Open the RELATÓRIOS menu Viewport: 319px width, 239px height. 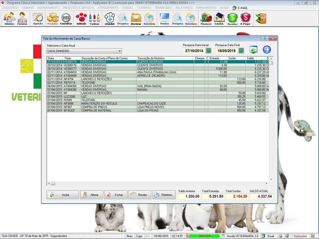[184, 8]
